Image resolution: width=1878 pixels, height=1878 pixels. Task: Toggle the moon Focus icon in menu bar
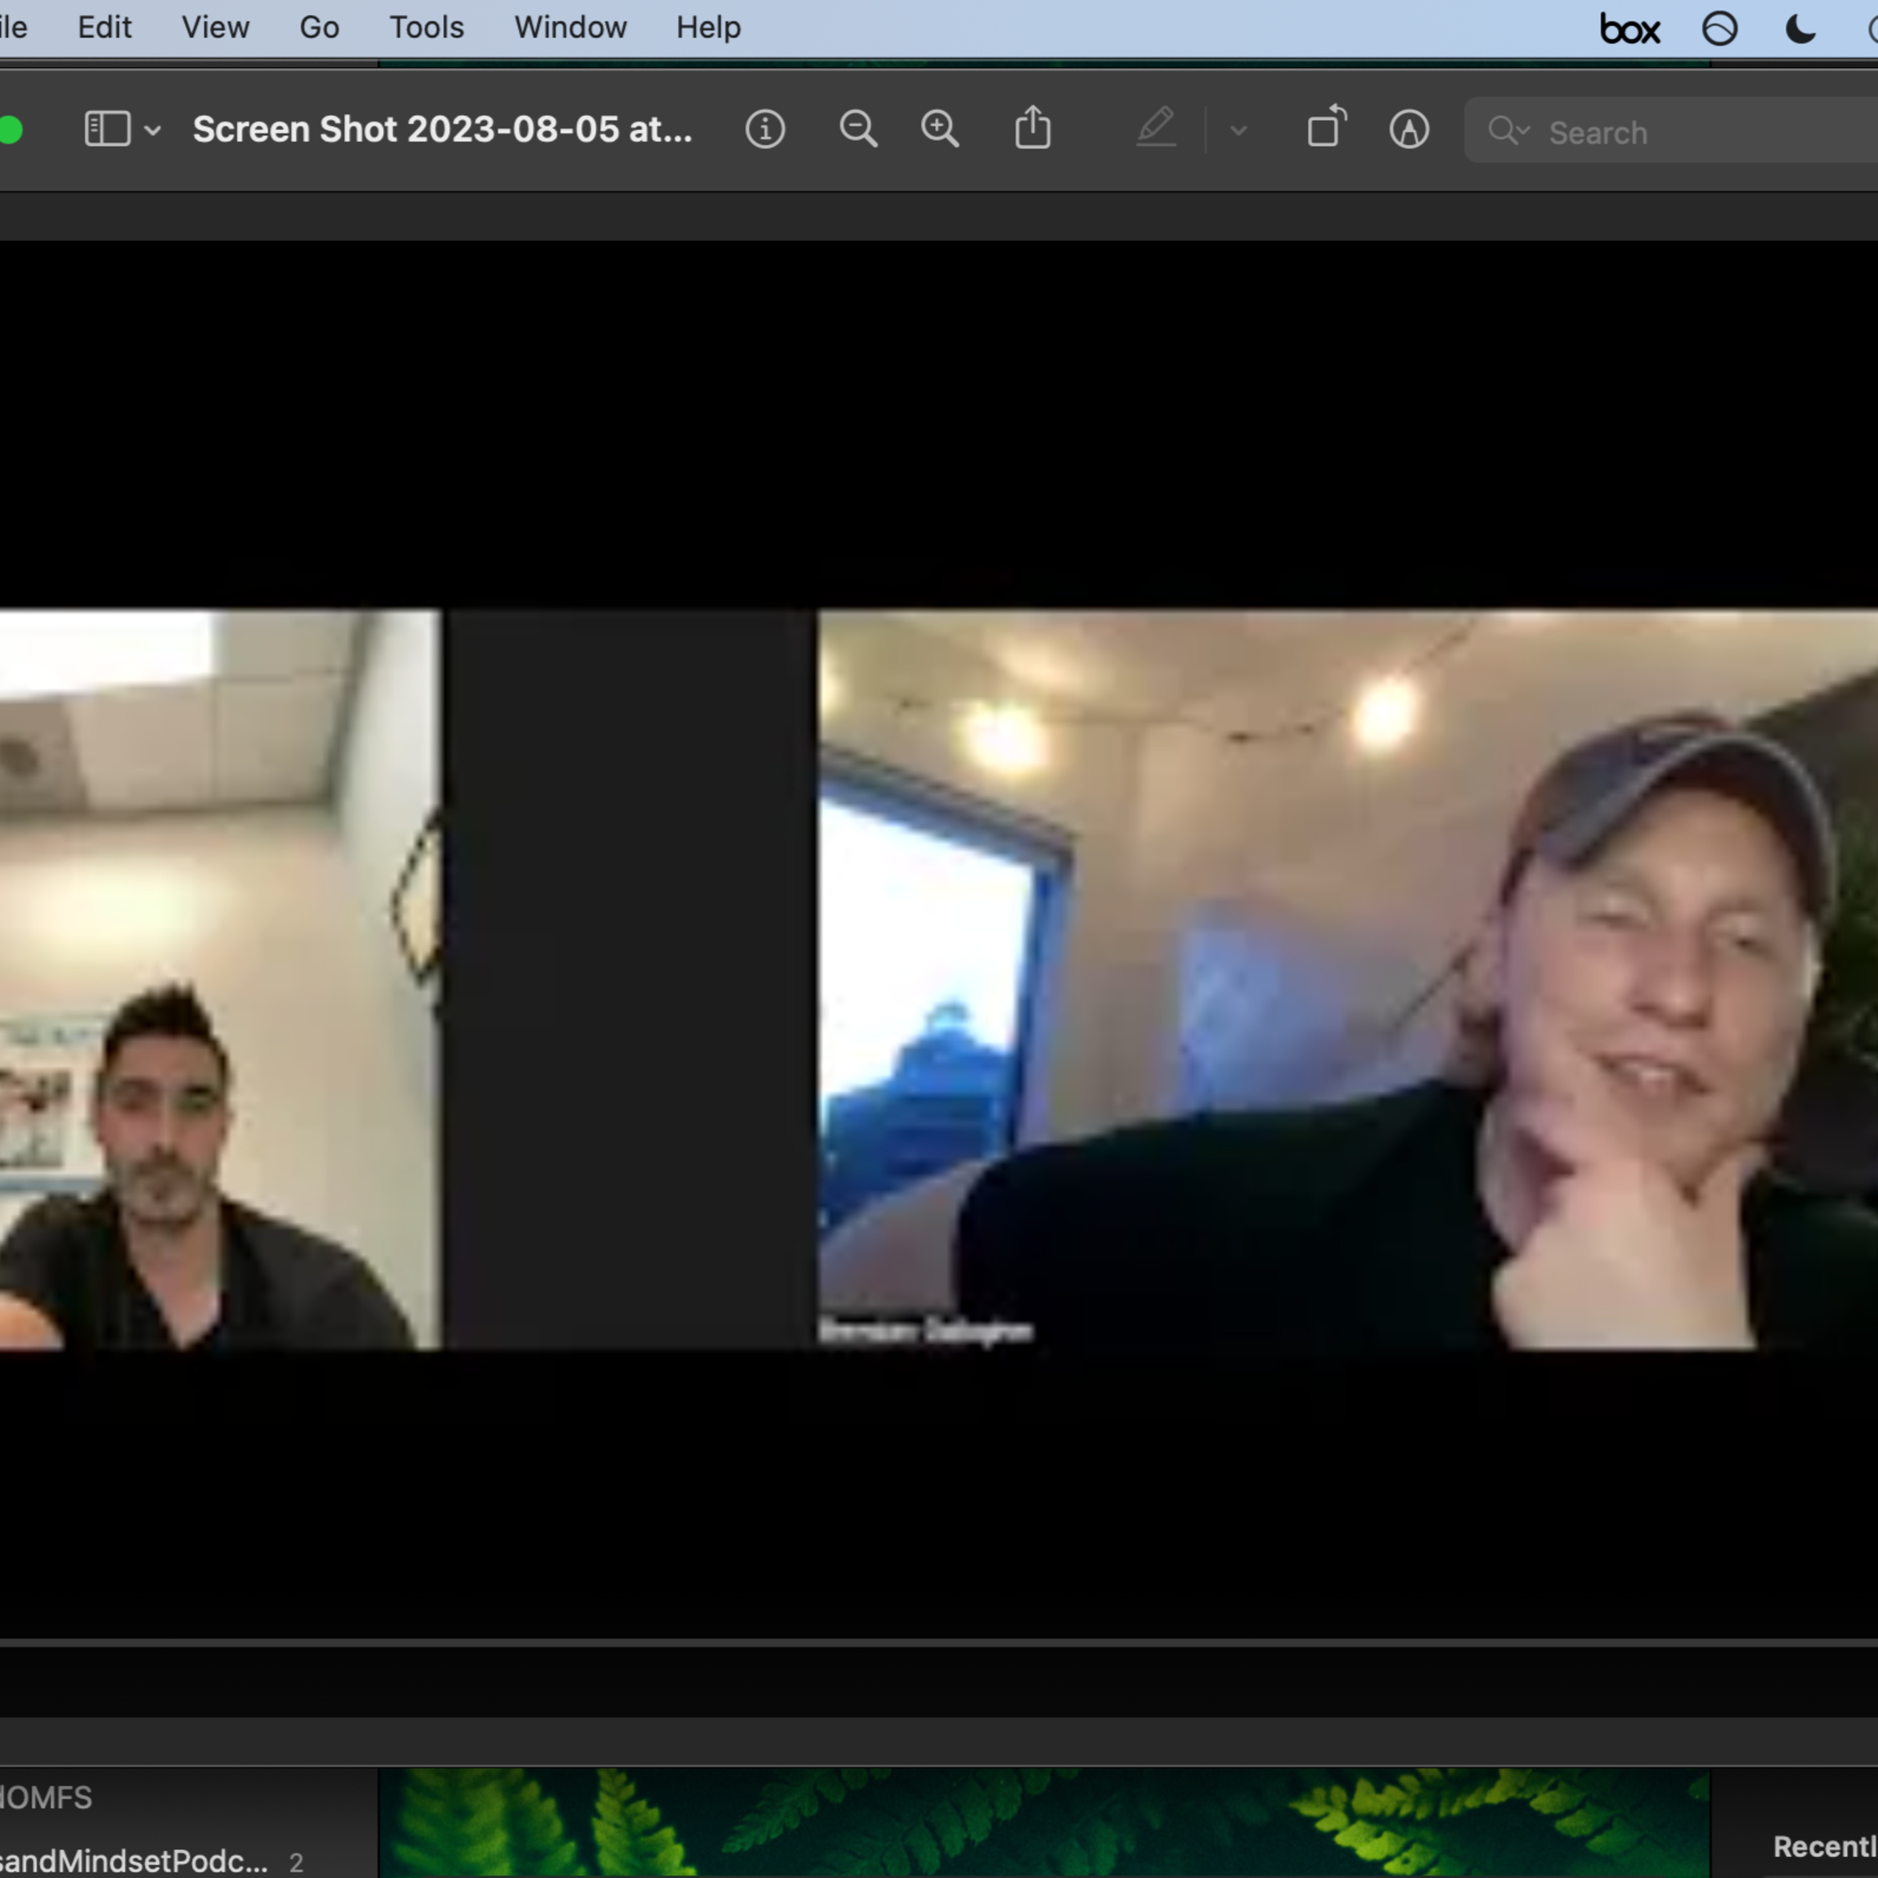1800,28
